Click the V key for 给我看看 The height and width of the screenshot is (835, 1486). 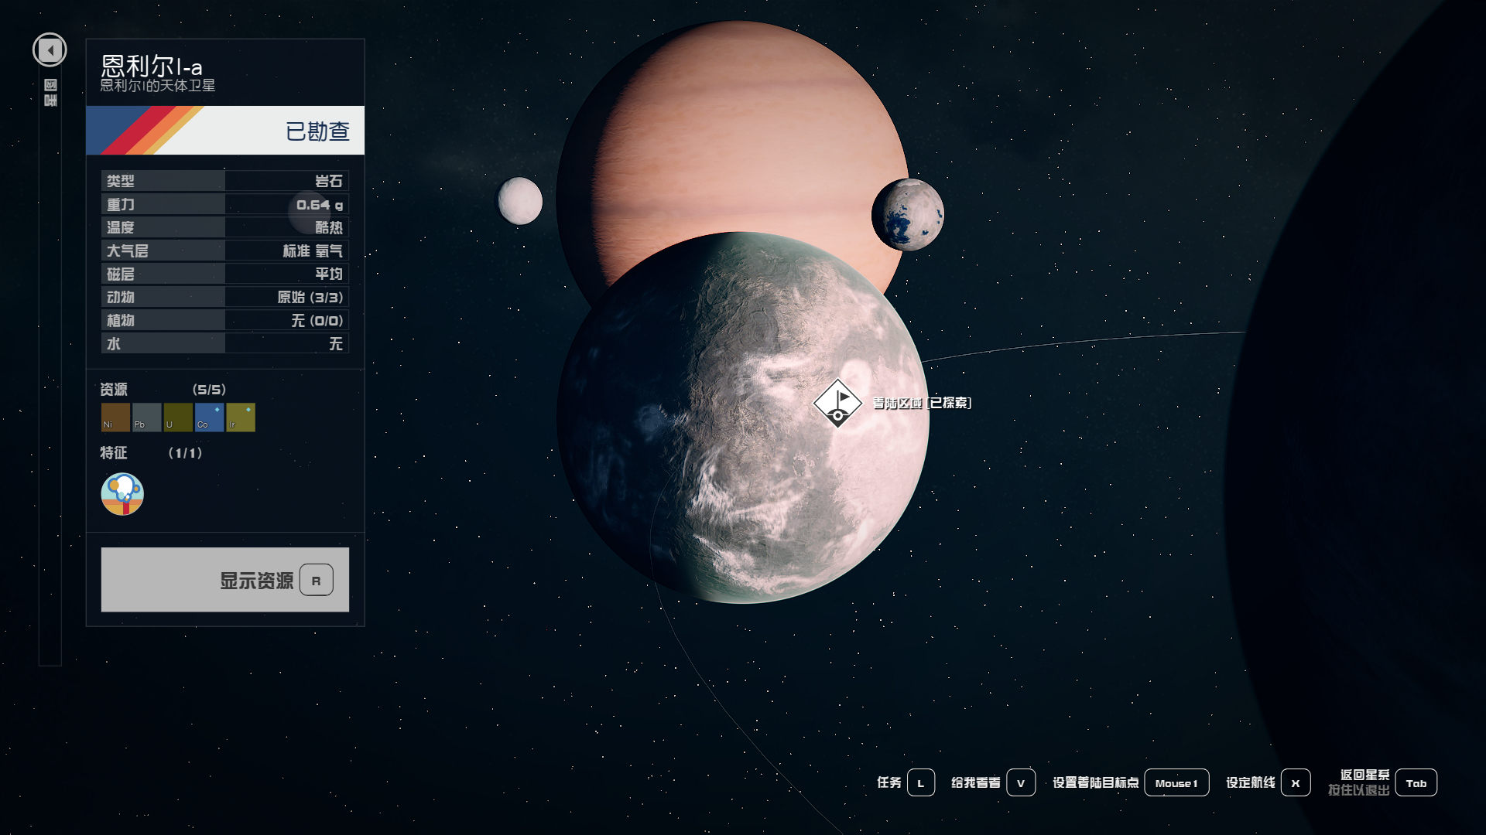[x=1021, y=782]
